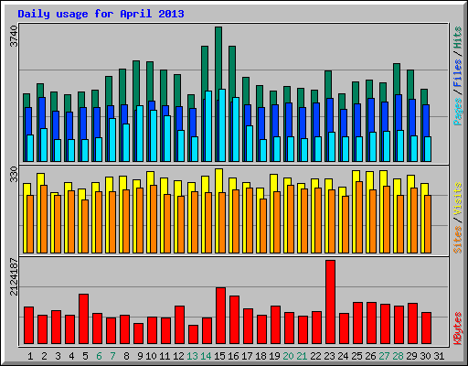The width and height of the screenshot is (468, 366).
Task: Click day label 26 on the x-axis
Action: click(370, 356)
